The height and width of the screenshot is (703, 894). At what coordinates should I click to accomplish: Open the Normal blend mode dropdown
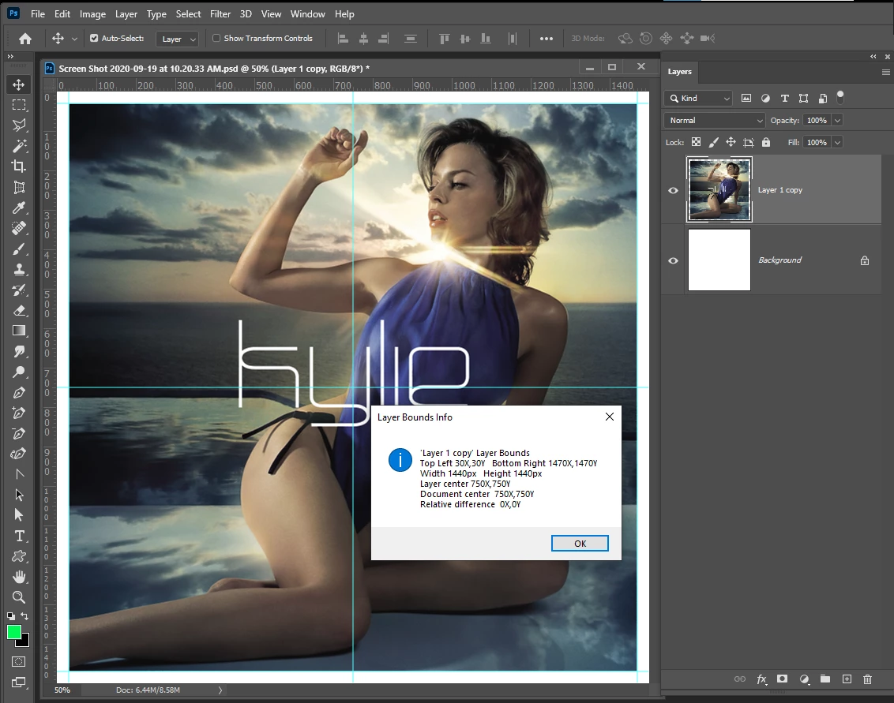coord(715,121)
